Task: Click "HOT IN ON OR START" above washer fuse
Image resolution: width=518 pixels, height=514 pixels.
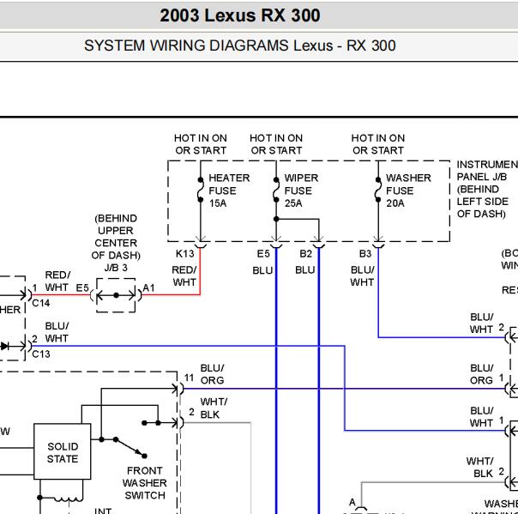Action: click(378, 144)
